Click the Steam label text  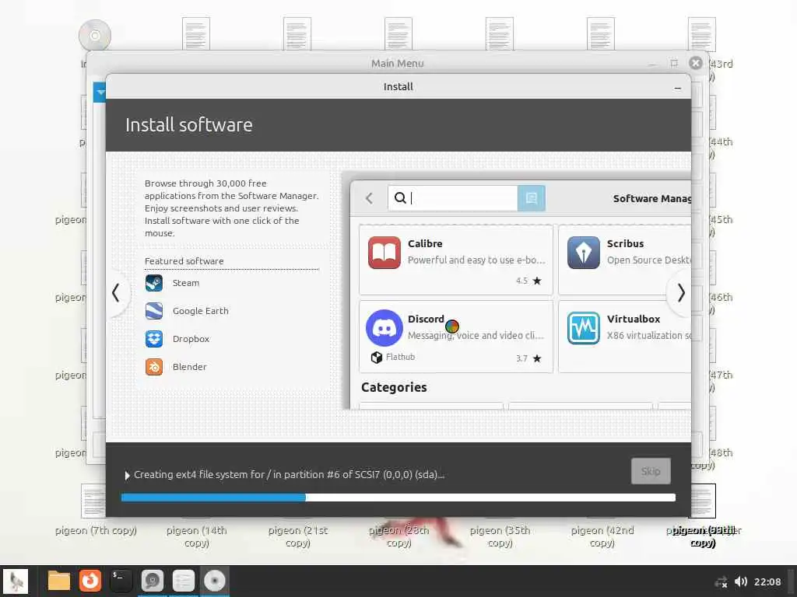coord(186,283)
